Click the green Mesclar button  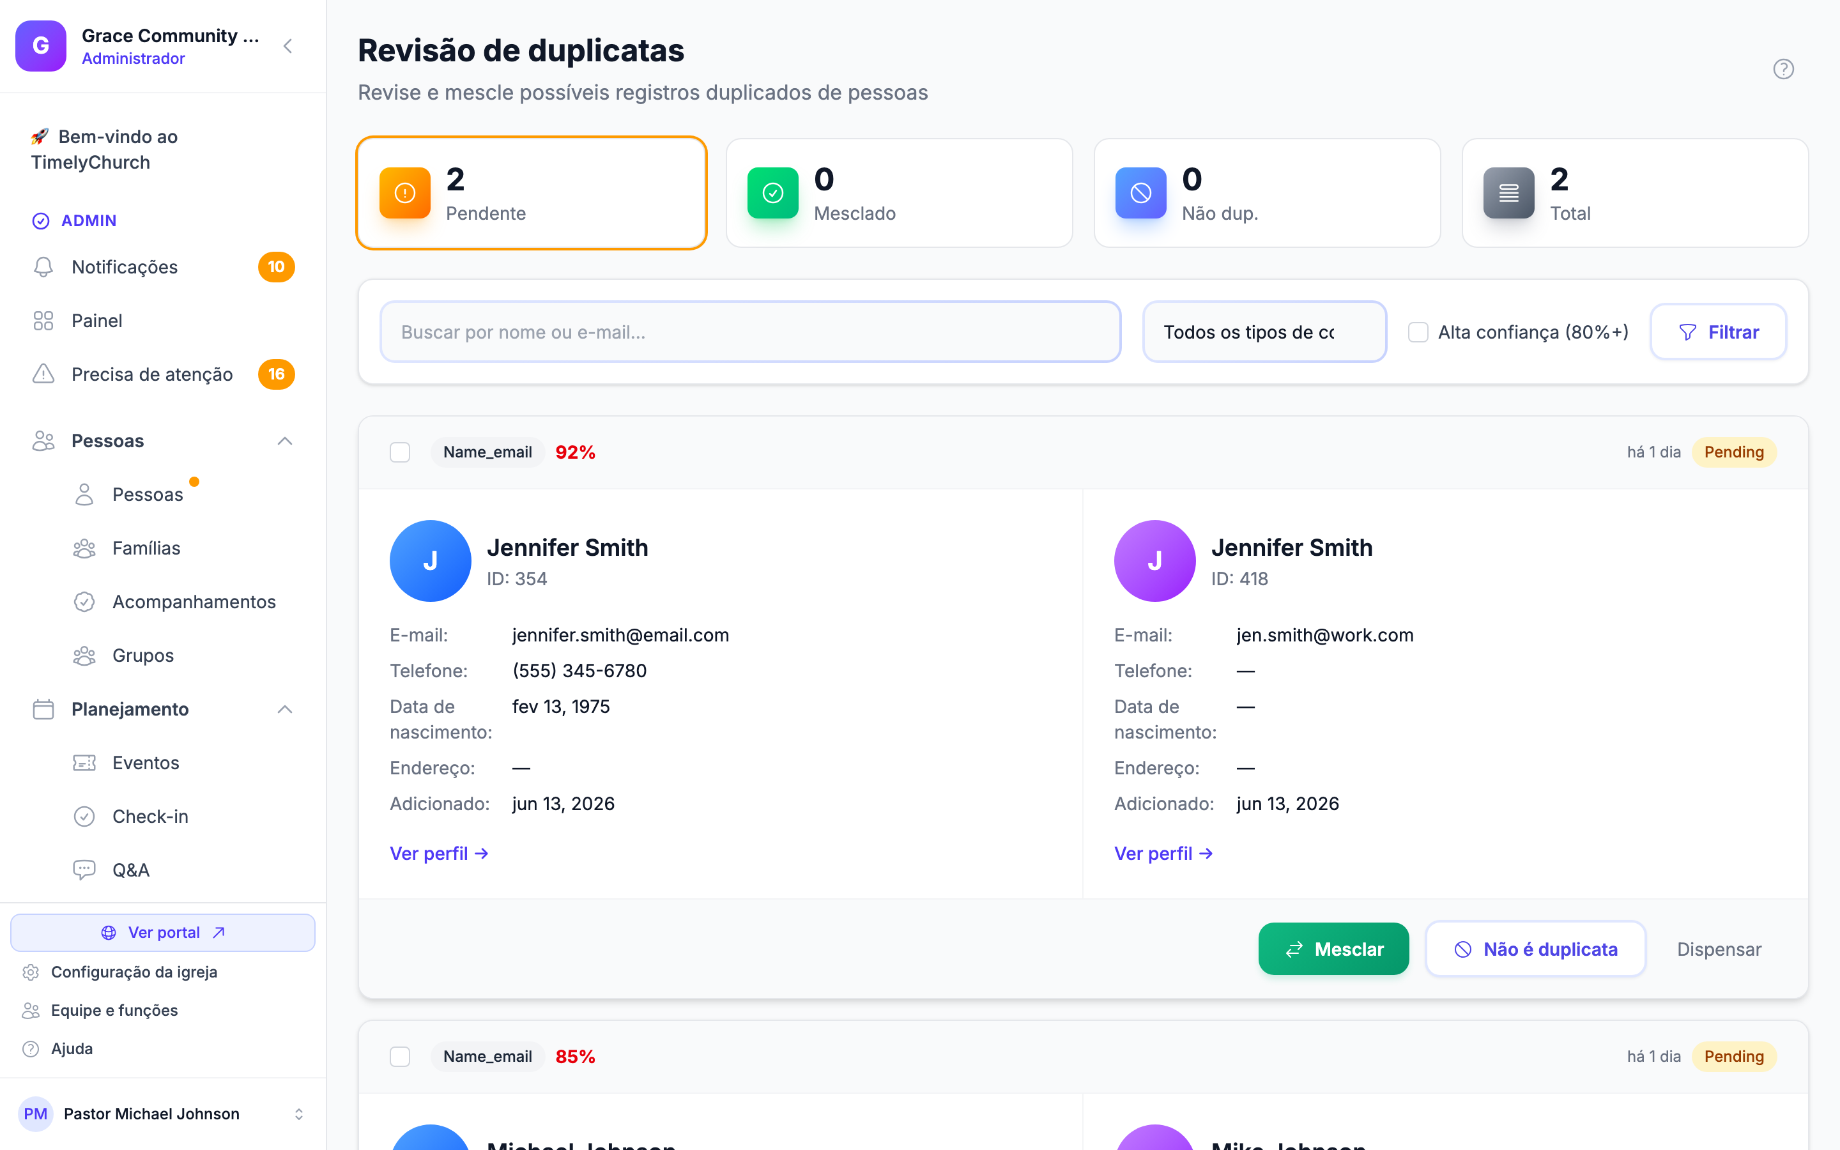click(x=1333, y=949)
